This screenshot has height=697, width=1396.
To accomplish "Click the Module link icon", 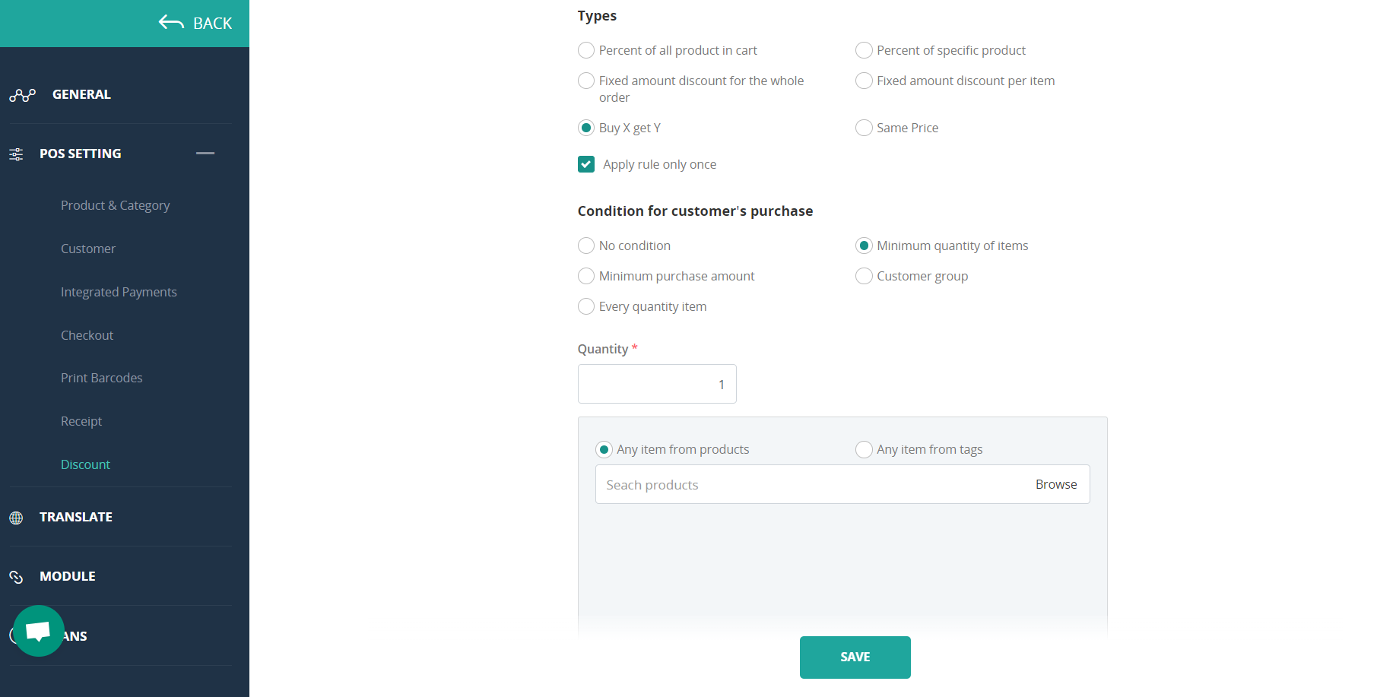I will (x=16, y=577).
